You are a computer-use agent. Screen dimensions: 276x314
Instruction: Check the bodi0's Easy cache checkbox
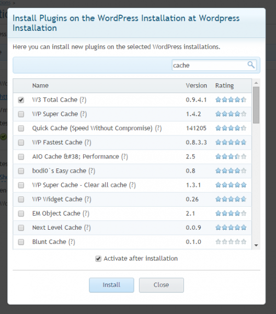click(21, 171)
